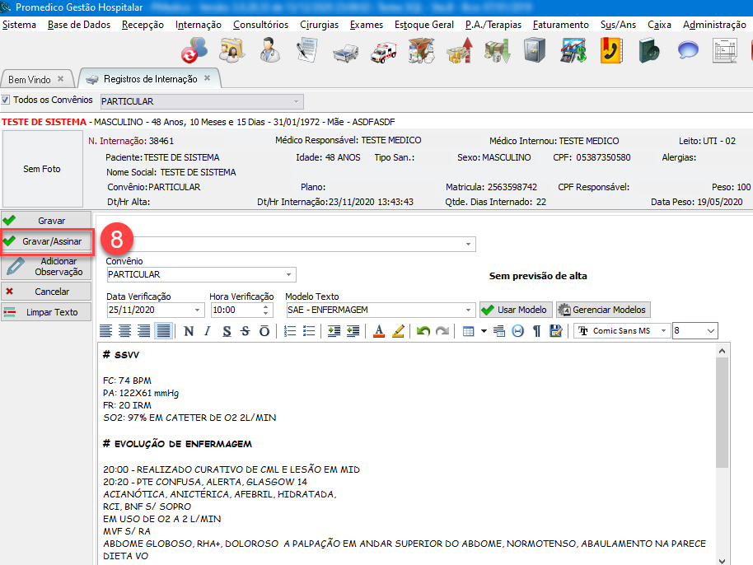Open the Data Verificação date picker
This screenshot has width=753, height=565.
pyautogui.click(x=198, y=311)
